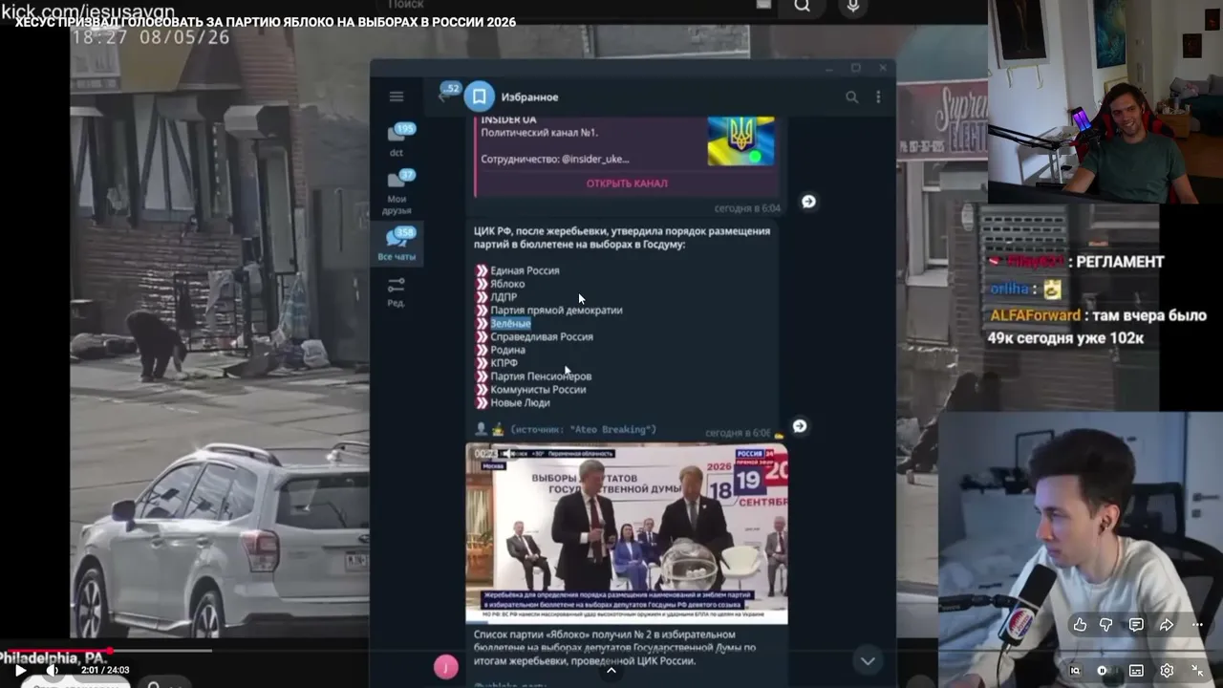This screenshot has height=688, width=1223.
Task: Click the Коммунисты России entry
Action: tap(538, 390)
